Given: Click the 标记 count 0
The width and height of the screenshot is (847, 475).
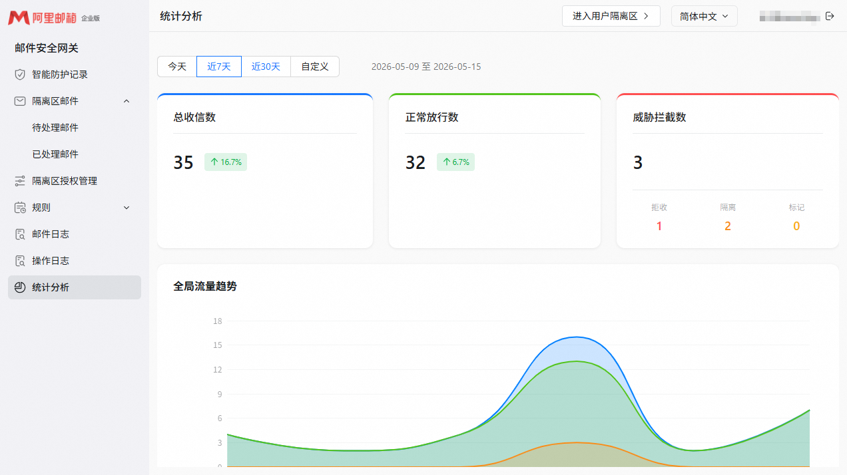Looking at the screenshot, I should 796,226.
